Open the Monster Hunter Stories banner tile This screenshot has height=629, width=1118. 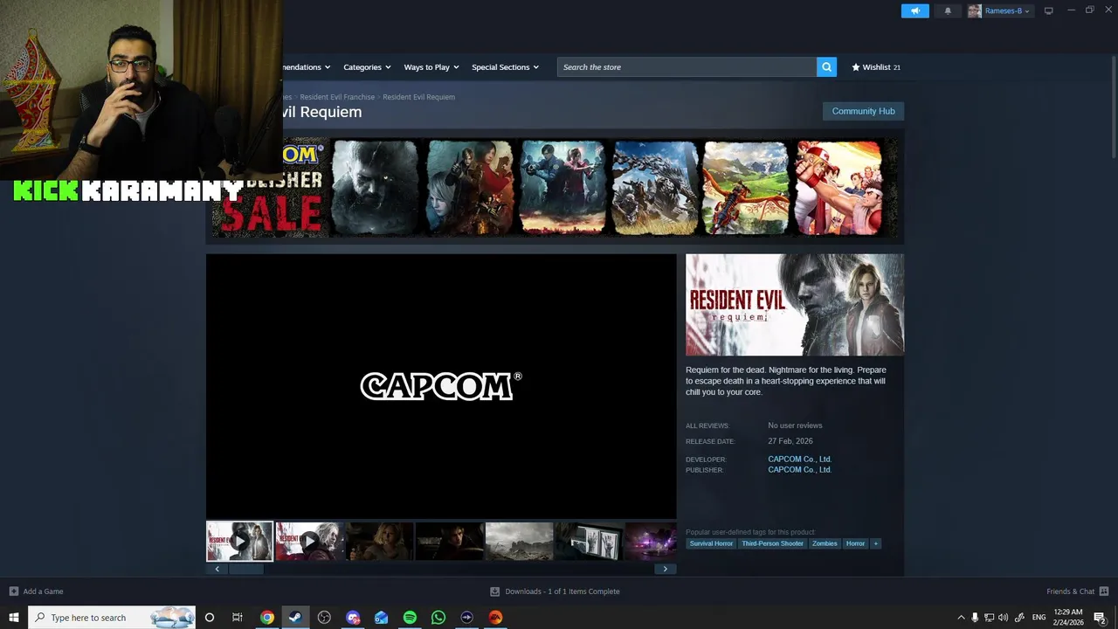[x=746, y=188]
